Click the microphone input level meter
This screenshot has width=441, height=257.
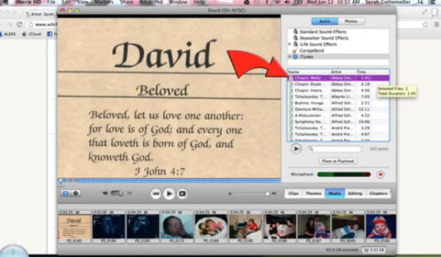coord(344,174)
